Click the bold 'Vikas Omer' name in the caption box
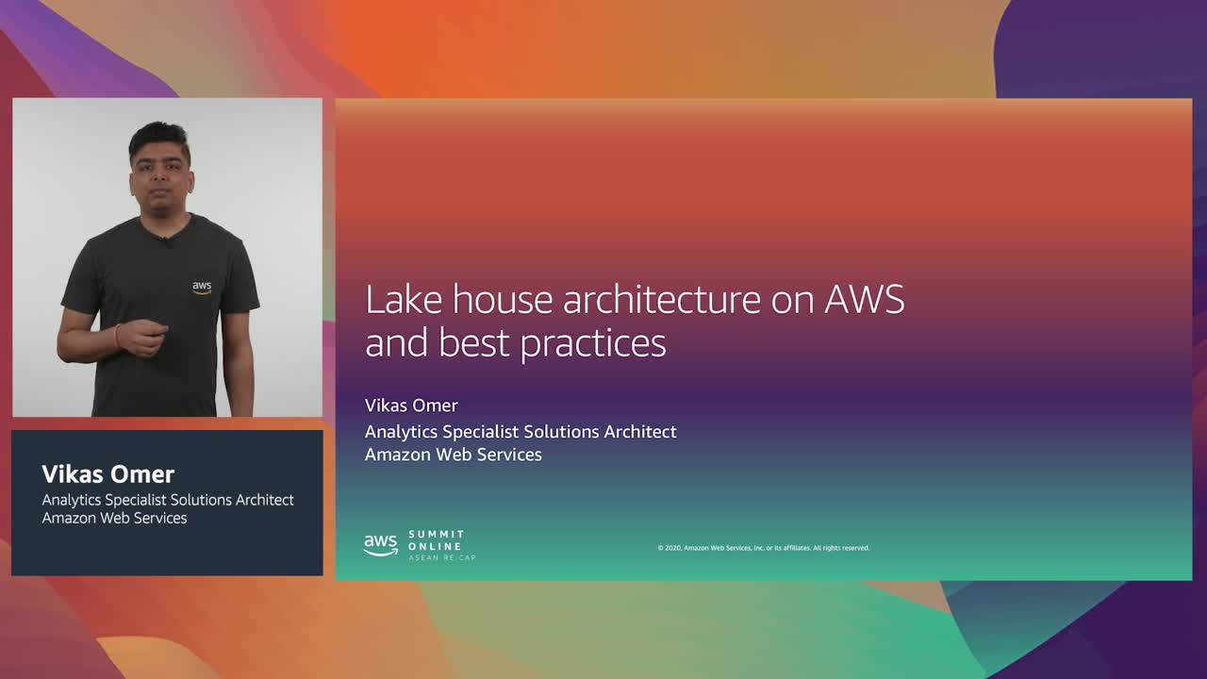The image size is (1207, 679). [108, 474]
